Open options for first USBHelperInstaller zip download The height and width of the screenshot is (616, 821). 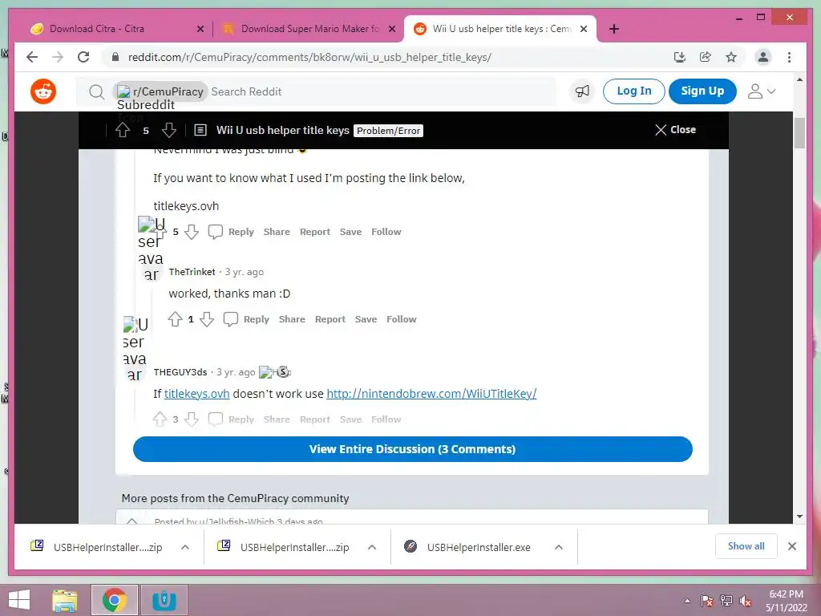click(x=185, y=547)
